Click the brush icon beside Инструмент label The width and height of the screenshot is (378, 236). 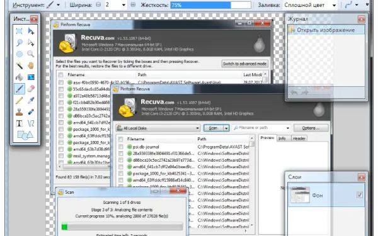pyautogui.click(x=50, y=4)
